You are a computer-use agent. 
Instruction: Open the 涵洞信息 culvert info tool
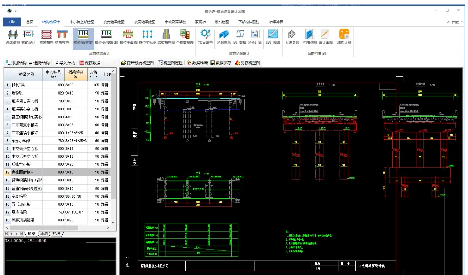click(x=223, y=37)
